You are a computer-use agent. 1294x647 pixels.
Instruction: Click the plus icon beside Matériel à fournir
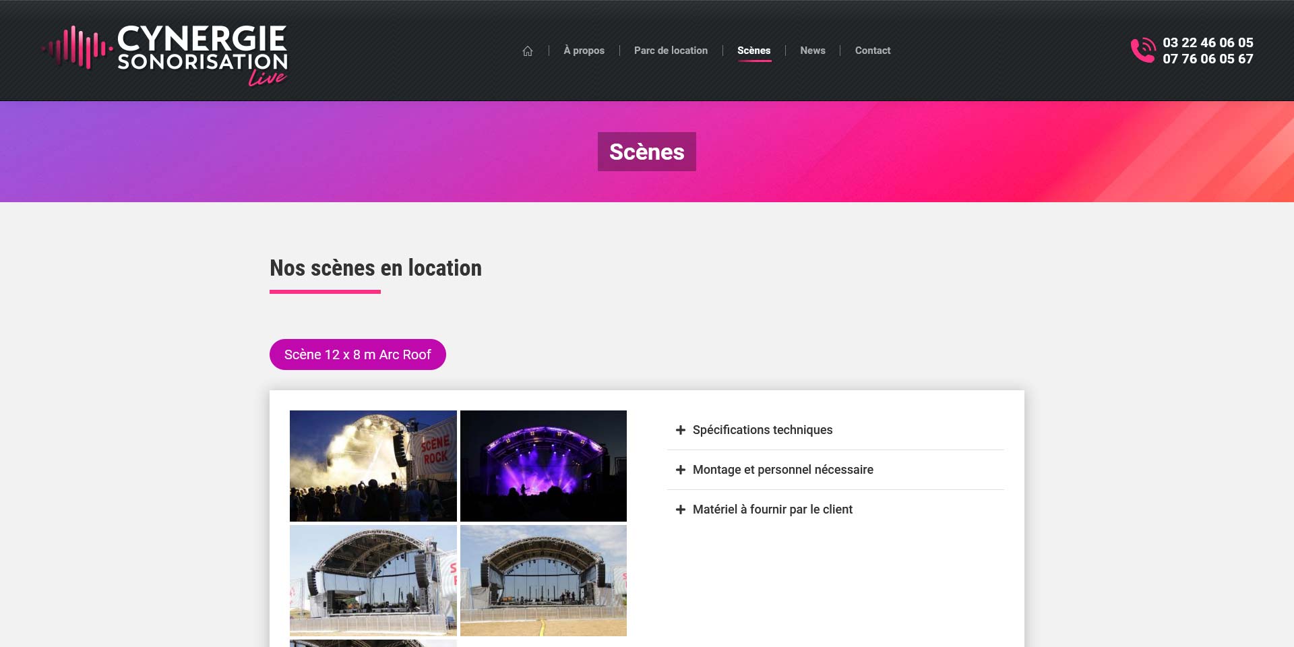pos(681,510)
